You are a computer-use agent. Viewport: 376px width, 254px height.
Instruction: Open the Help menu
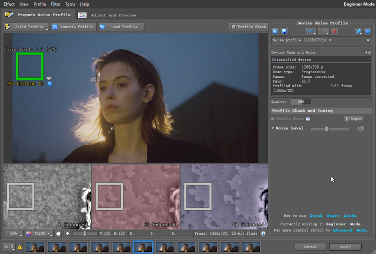[85, 4]
